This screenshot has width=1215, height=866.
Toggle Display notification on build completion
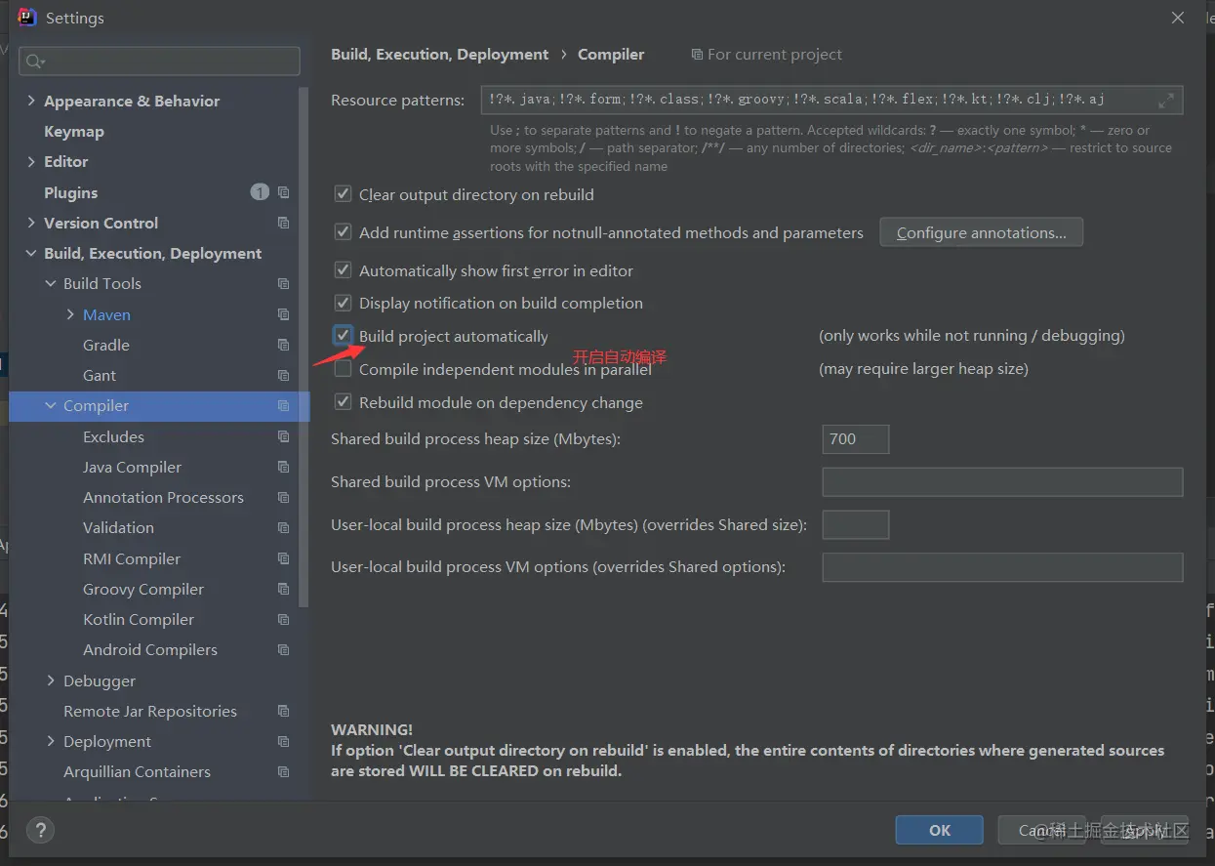[343, 303]
